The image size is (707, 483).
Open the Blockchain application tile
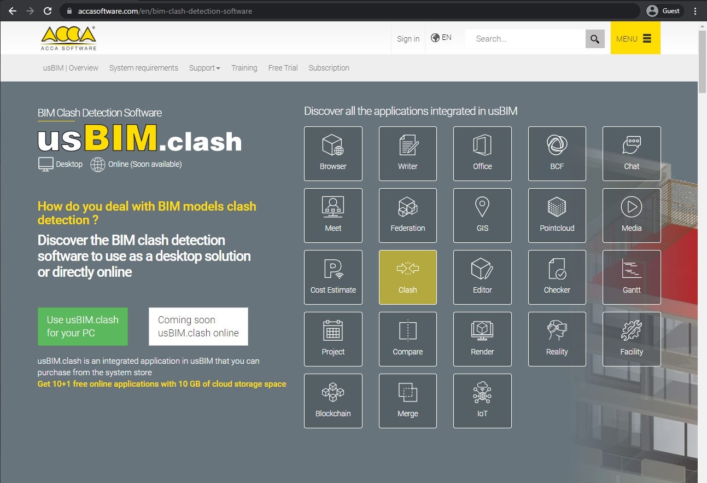click(x=333, y=401)
